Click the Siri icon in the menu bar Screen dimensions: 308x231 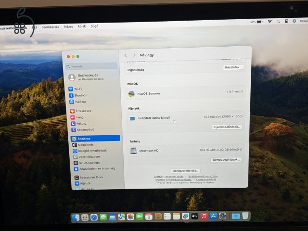point(294,21)
